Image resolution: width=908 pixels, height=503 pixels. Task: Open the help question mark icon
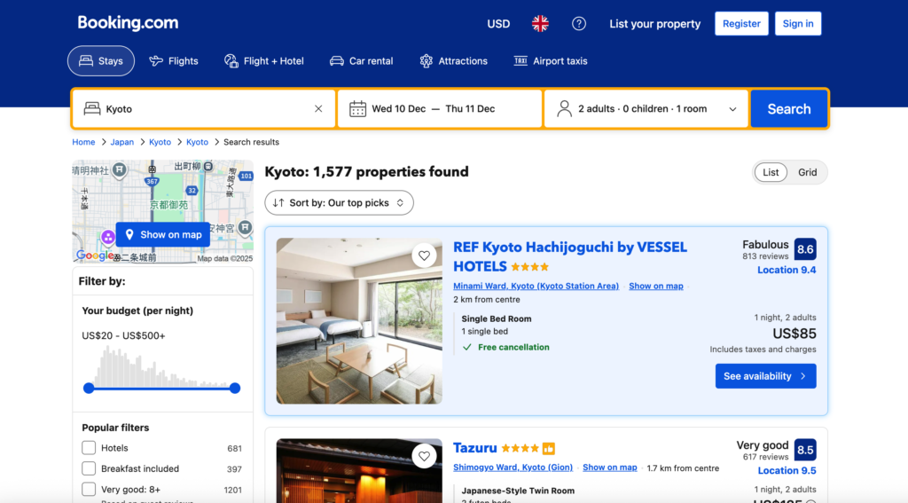[579, 24]
